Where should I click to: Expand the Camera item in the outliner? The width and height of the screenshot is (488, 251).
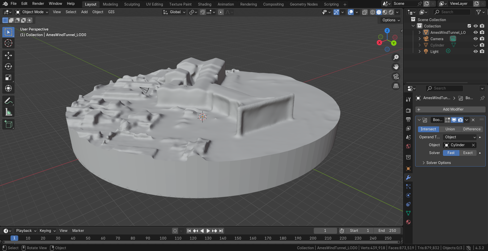click(x=420, y=39)
